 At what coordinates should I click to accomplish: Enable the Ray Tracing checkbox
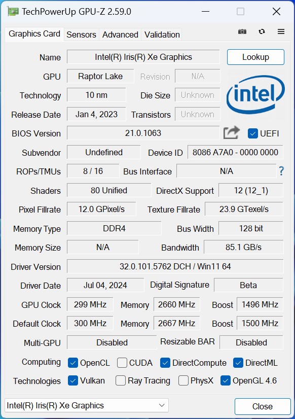point(121,380)
